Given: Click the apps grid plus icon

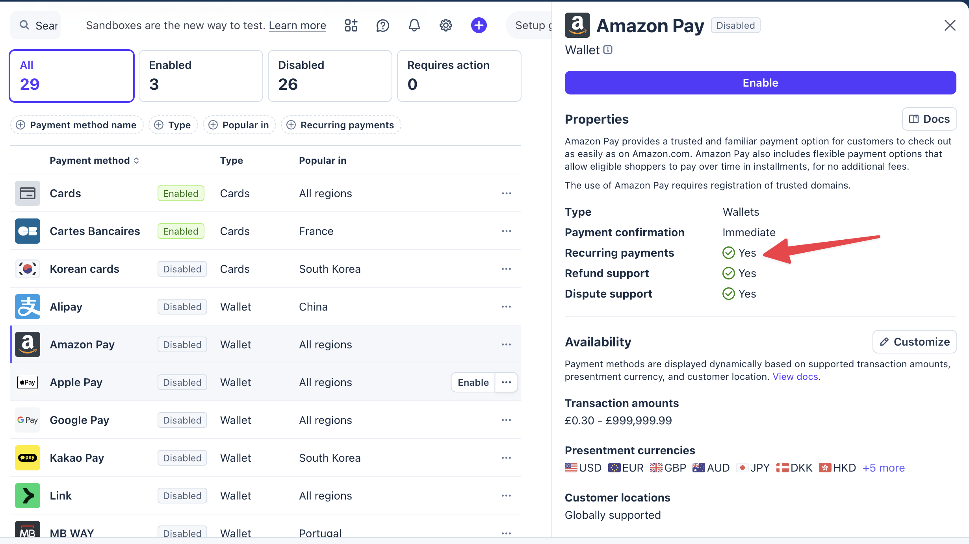Looking at the screenshot, I should 351,25.
